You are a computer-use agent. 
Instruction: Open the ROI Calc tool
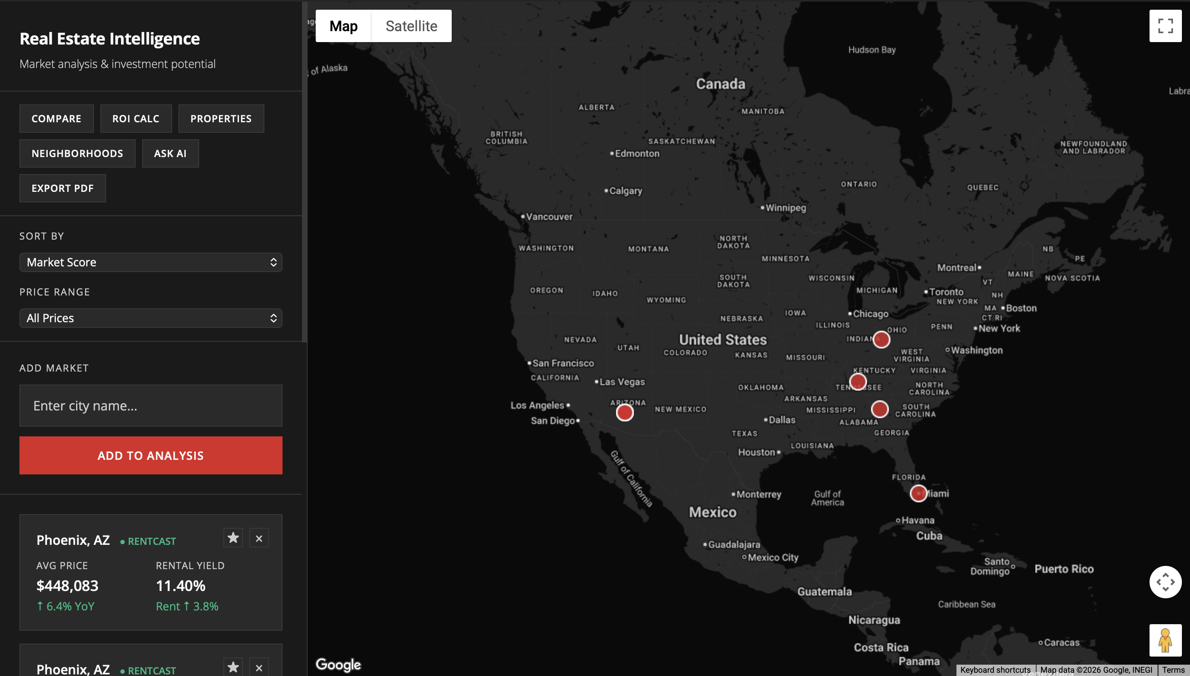pos(136,118)
